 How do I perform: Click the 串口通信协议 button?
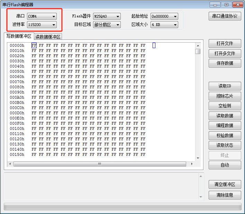tap(225, 16)
